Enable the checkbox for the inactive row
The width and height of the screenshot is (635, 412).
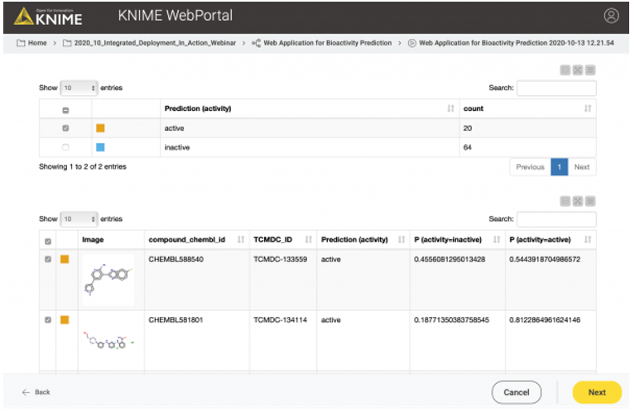[x=65, y=147]
